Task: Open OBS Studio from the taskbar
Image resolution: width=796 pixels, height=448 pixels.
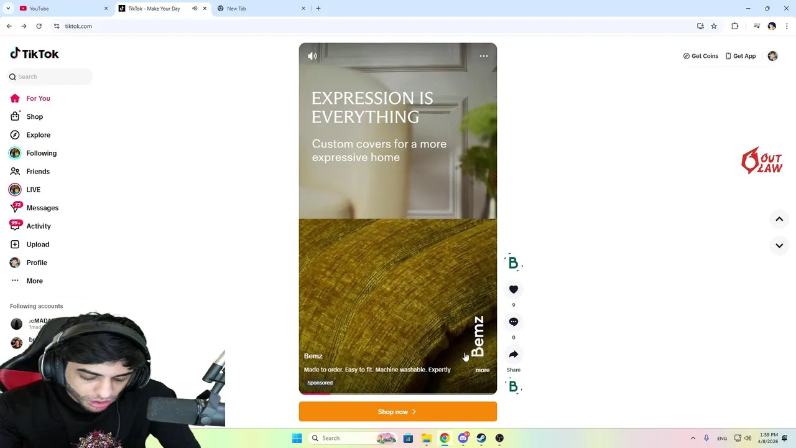Action: (499, 438)
